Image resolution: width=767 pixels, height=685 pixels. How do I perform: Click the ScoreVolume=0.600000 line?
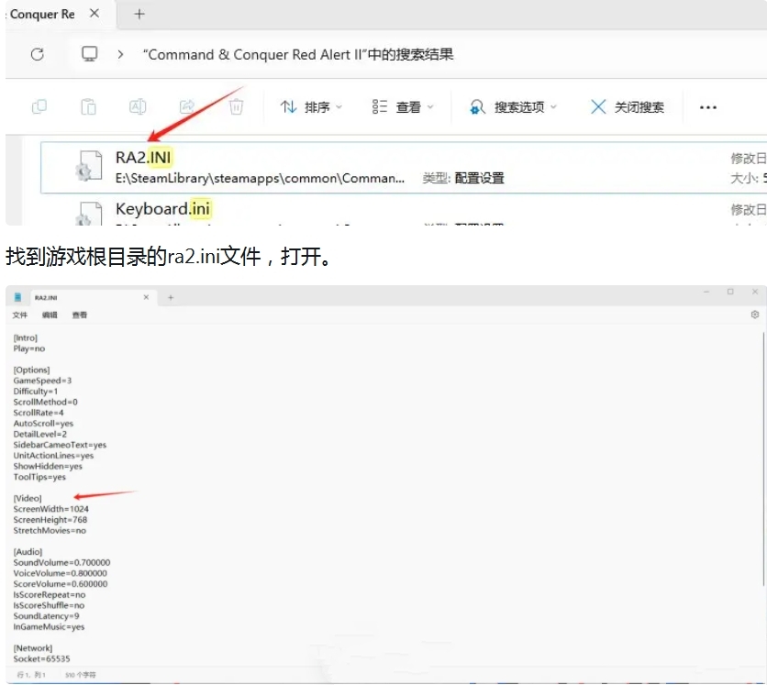[x=61, y=584]
